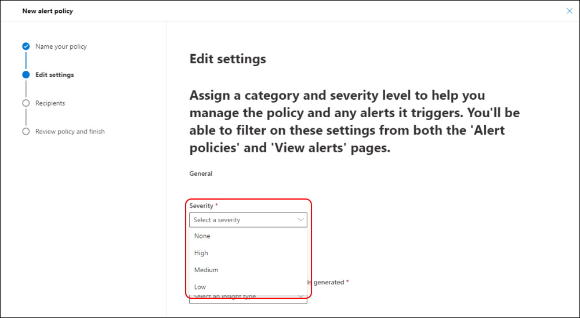580x318 pixels.
Task: Choose High severity option
Action: 248,253
